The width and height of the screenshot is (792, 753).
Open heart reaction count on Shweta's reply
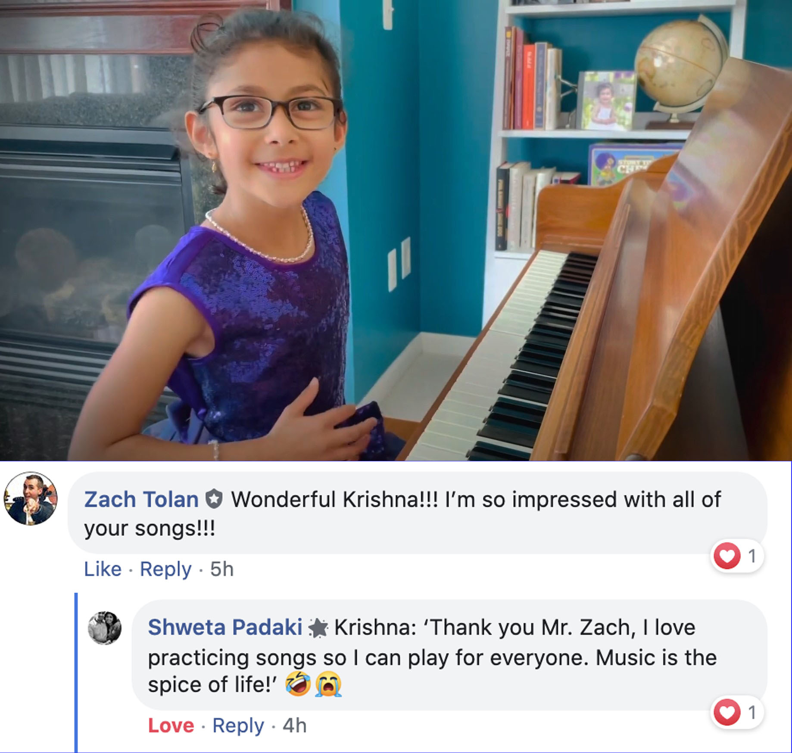(x=736, y=712)
